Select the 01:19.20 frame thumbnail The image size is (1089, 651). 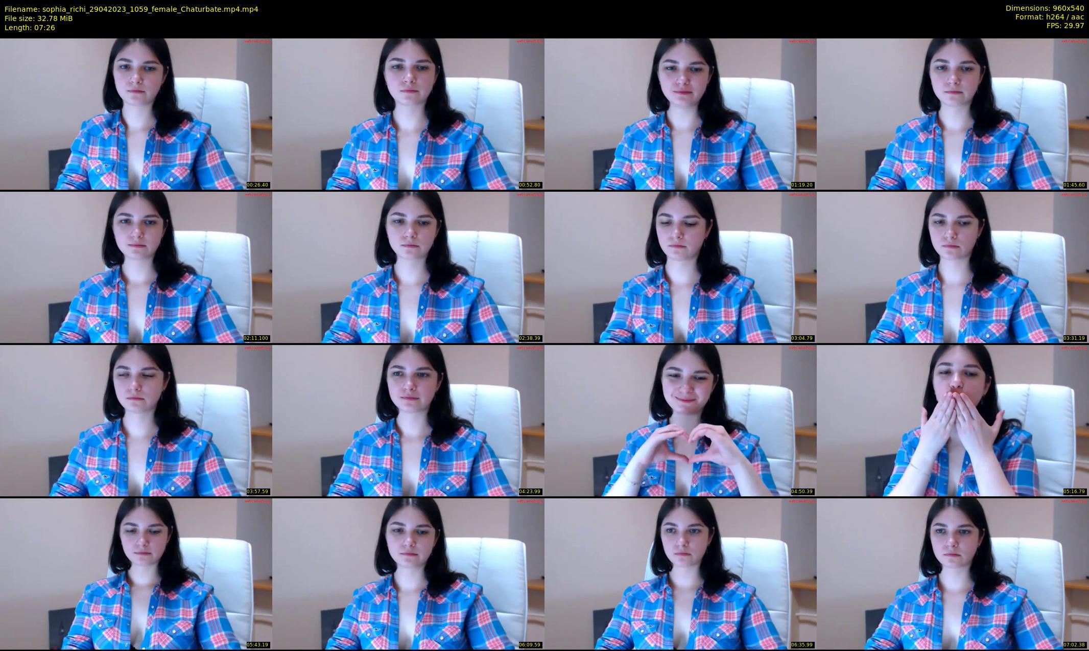[x=680, y=114]
